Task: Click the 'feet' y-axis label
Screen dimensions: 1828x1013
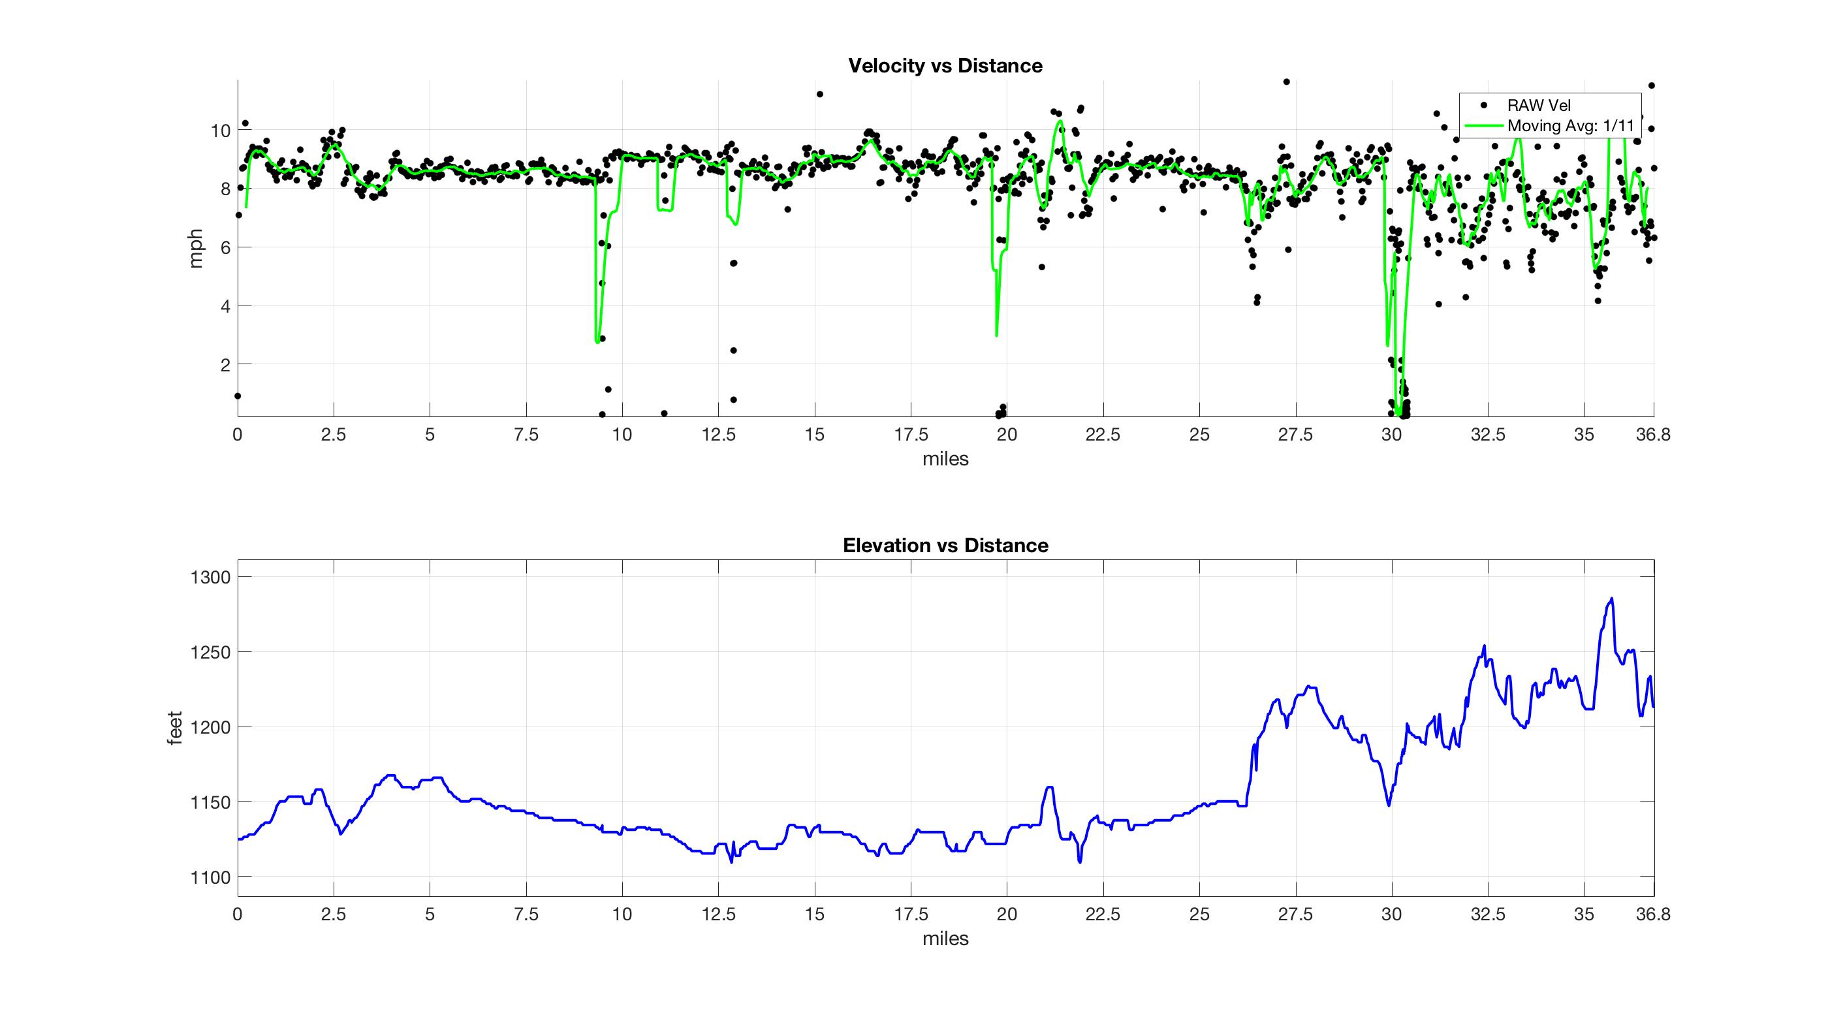Action: (x=175, y=728)
